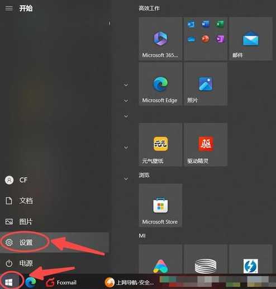The width and height of the screenshot is (276, 289).
Task: Open the Office apps folder tile
Action: pos(206,39)
